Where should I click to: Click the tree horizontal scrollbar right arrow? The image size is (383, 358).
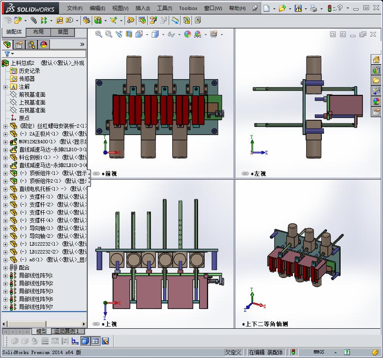click(84, 324)
